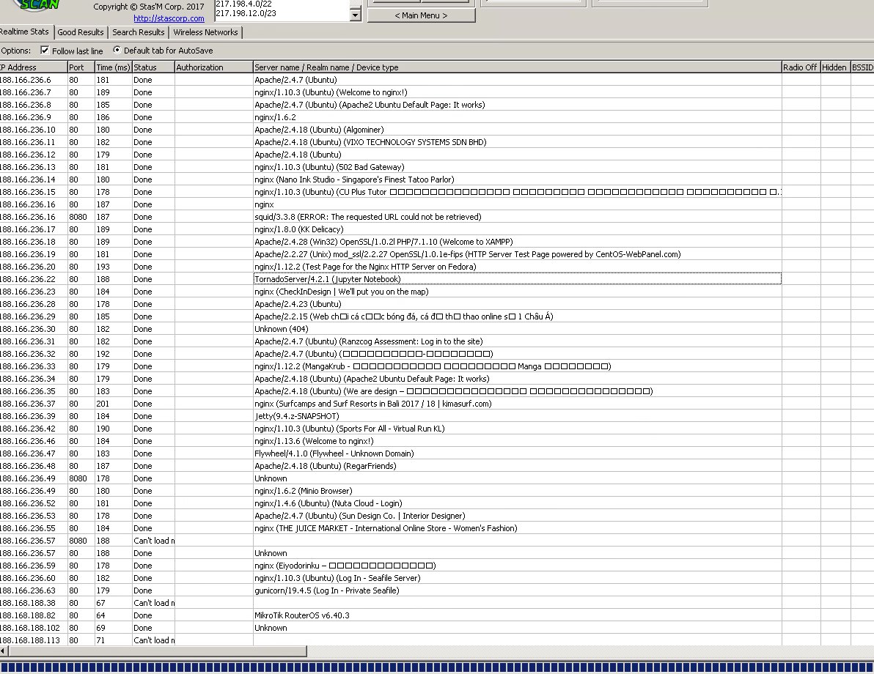Image resolution: width=874 pixels, height=674 pixels.
Task: Click port 8080 cell for 188.166.236.57
Action: click(x=81, y=541)
